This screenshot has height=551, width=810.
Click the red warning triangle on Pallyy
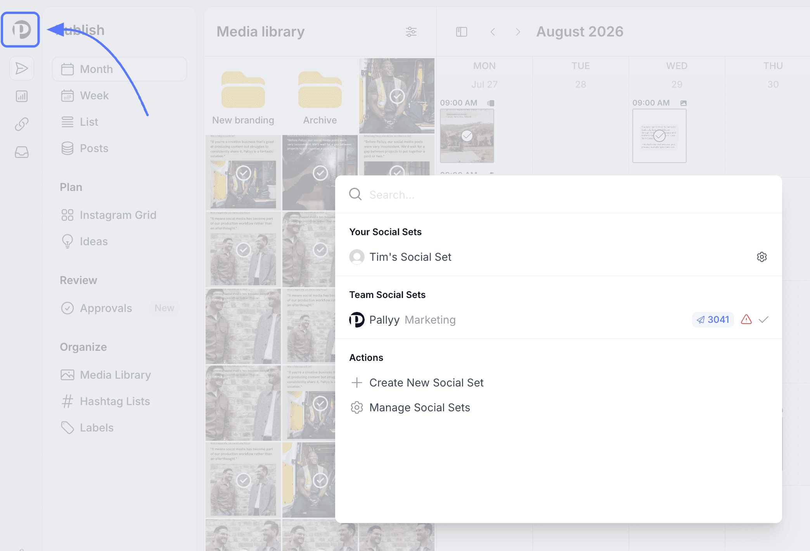pyautogui.click(x=746, y=320)
